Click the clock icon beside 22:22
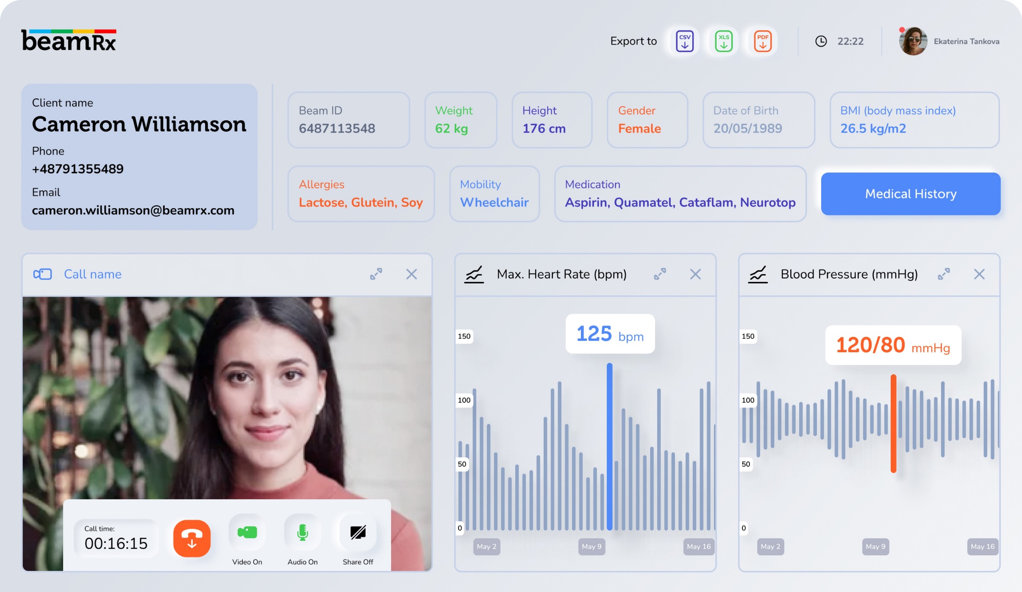This screenshot has height=592, width=1022. [x=821, y=41]
